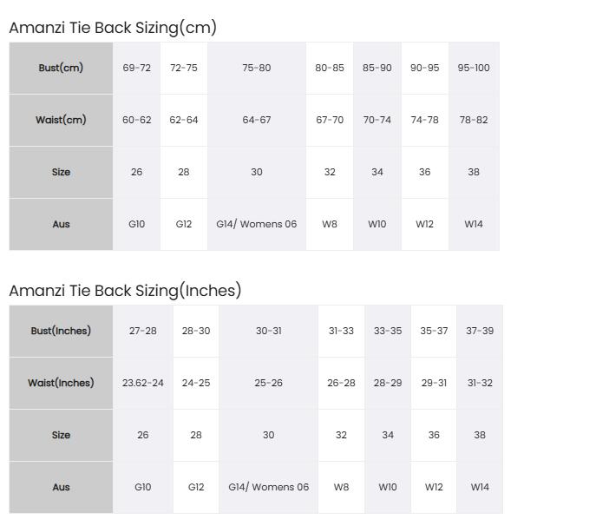Image resolution: width=609 pixels, height=526 pixels.
Task: Click the 37-39 bust inches cell
Action: tap(480, 331)
